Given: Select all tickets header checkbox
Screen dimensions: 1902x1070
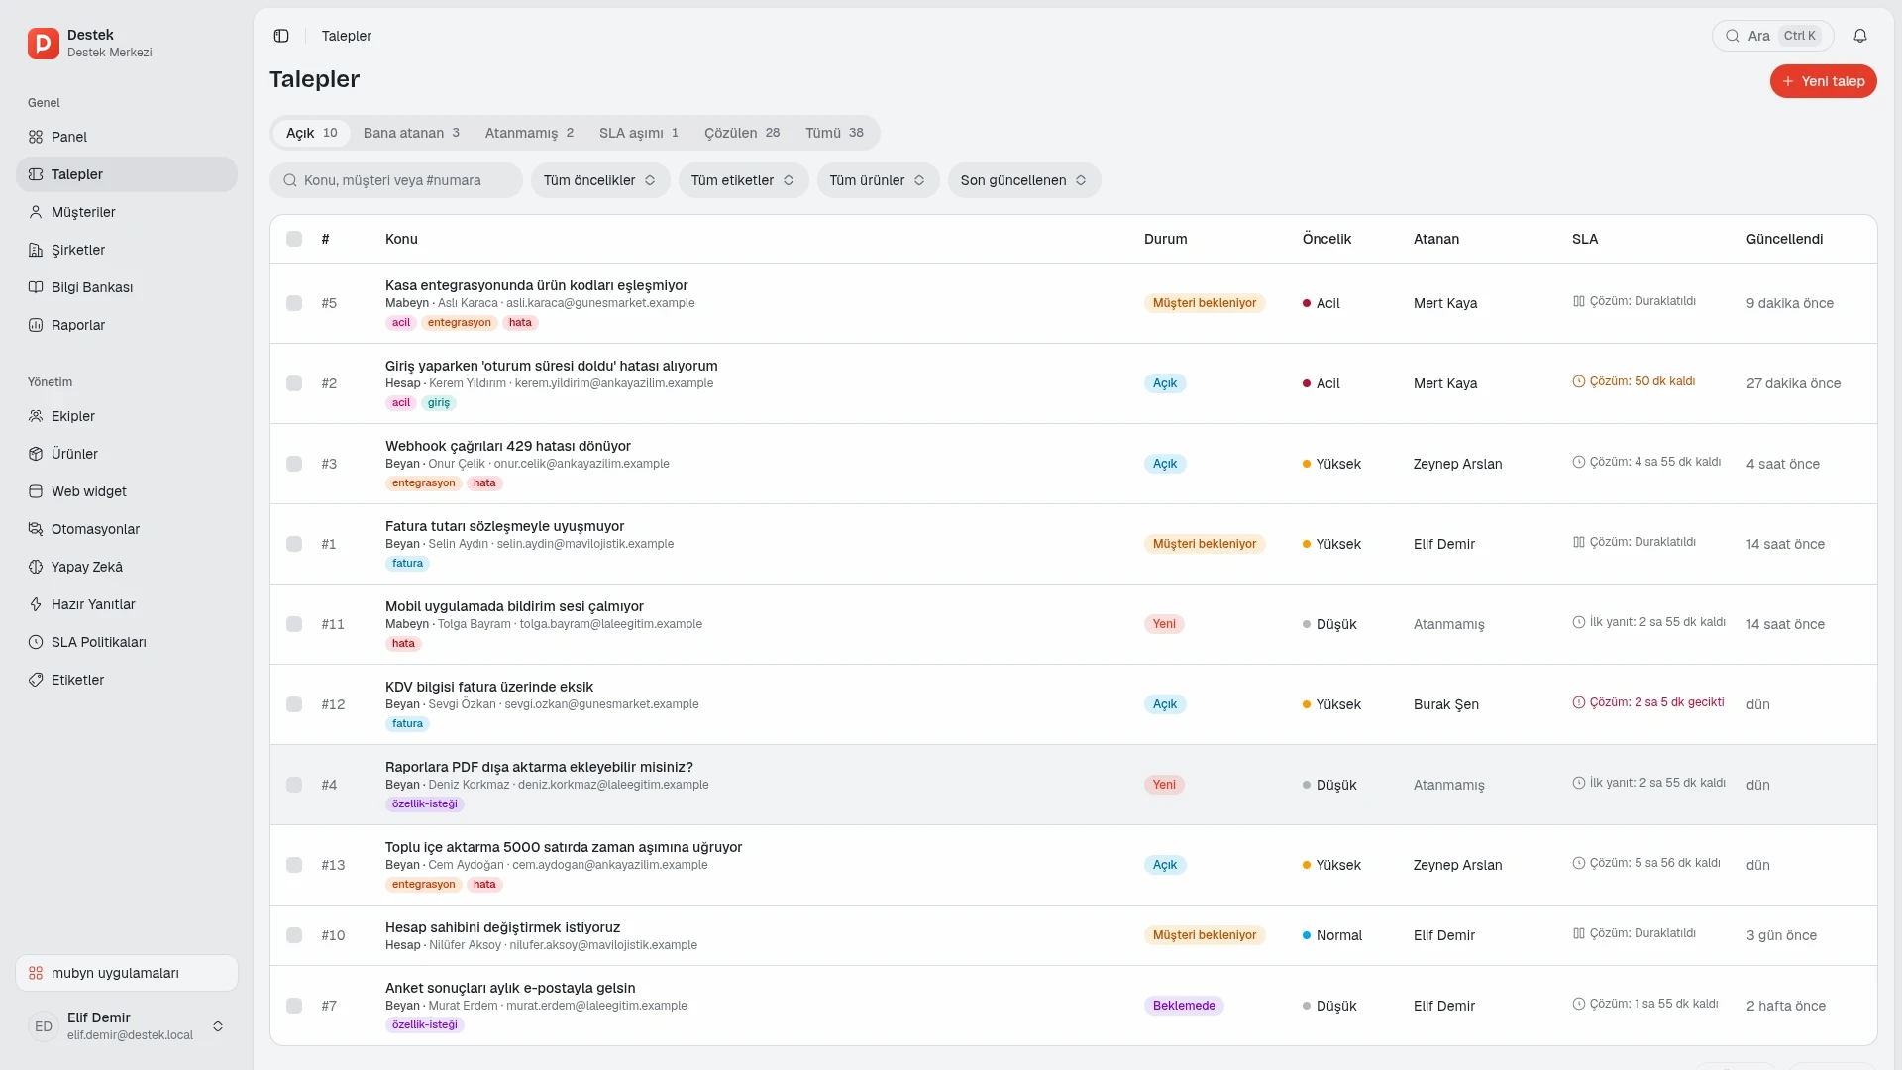Looking at the screenshot, I should [294, 239].
